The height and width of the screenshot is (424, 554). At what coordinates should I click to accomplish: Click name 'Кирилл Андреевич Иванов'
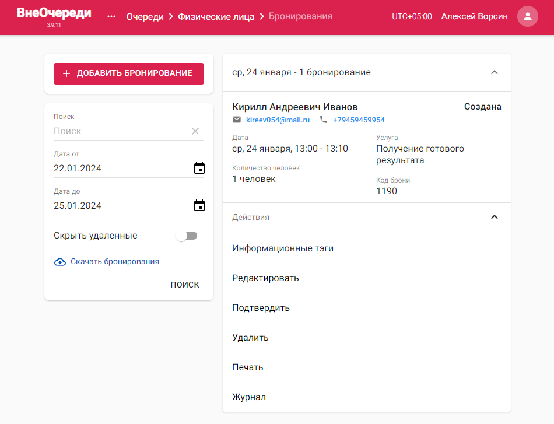point(294,107)
